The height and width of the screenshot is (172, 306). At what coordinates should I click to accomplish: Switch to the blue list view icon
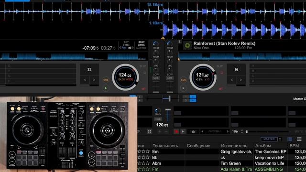click(x=290, y=139)
